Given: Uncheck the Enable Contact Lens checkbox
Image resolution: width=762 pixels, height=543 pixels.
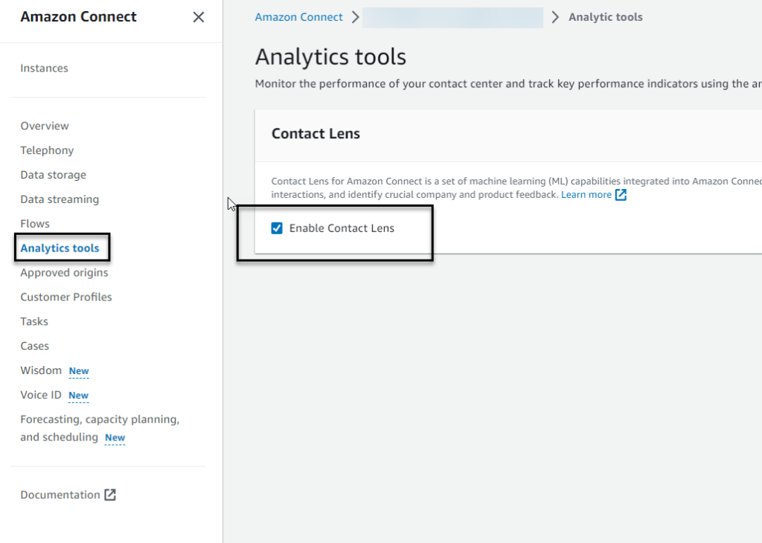Looking at the screenshot, I should click(x=277, y=228).
